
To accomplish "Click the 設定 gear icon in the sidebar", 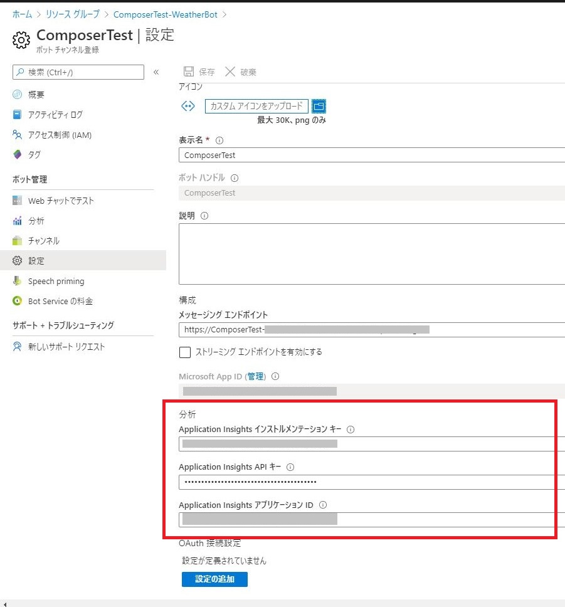I will (17, 260).
